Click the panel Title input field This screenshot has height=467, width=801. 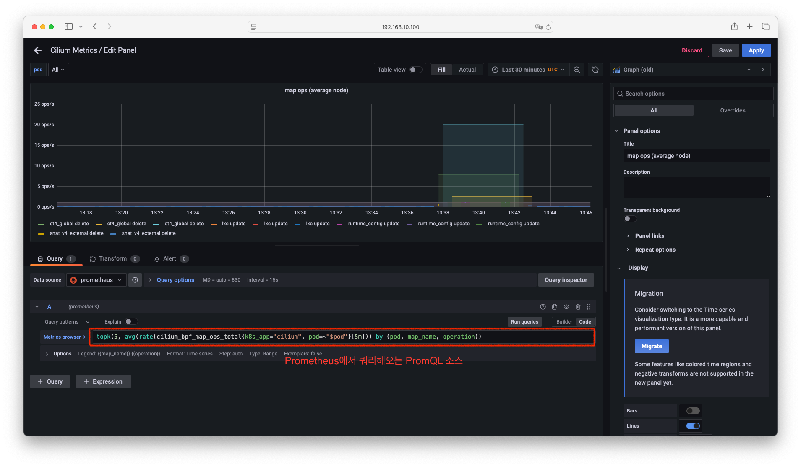click(x=697, y=156)
